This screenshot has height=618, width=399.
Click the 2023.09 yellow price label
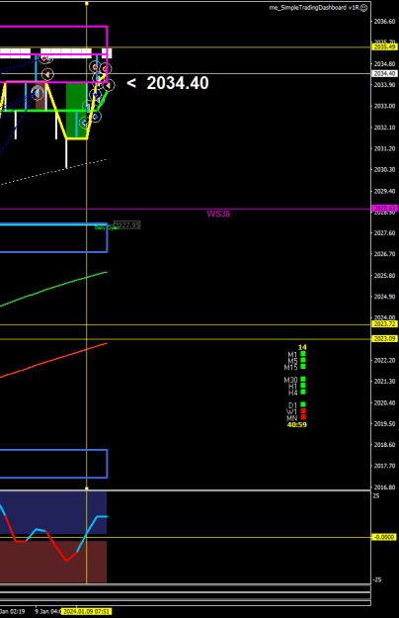pyautogui.click(x=384, y=338)
